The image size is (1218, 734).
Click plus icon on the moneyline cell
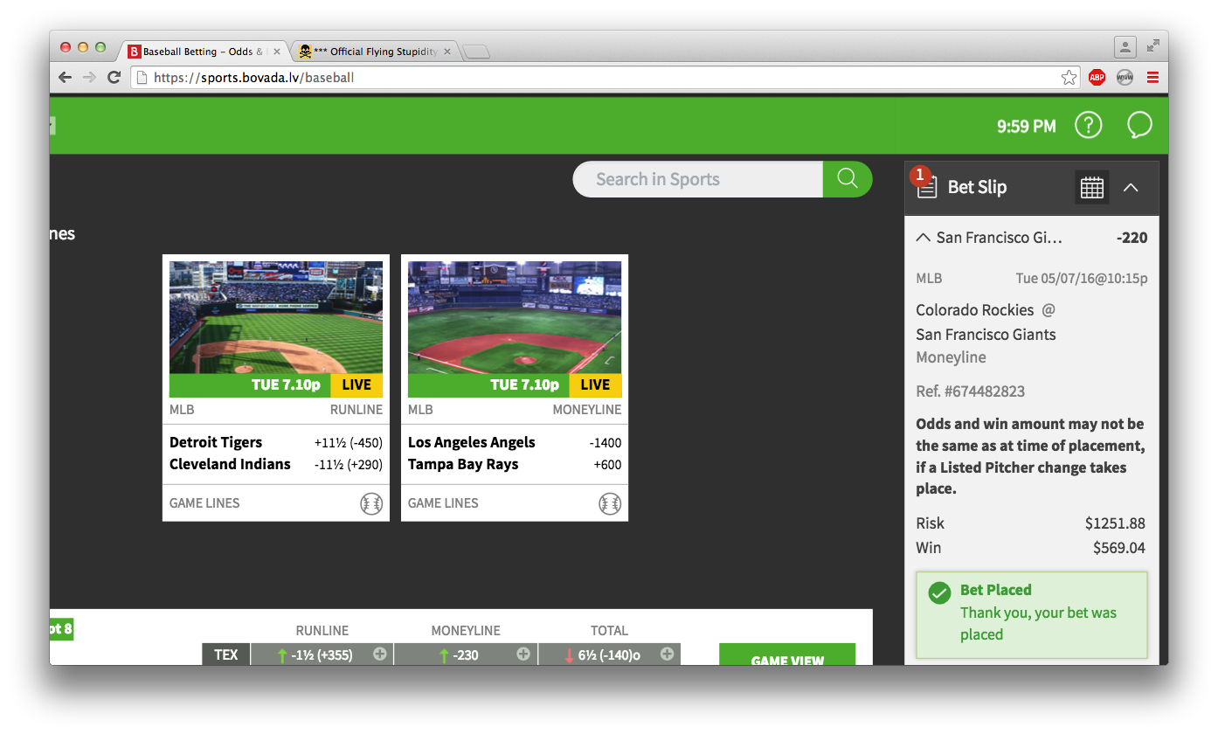tap(523, 654)
